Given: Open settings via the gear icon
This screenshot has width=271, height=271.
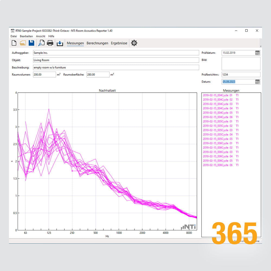Looking at the screenshot, I should click(134, 43).
